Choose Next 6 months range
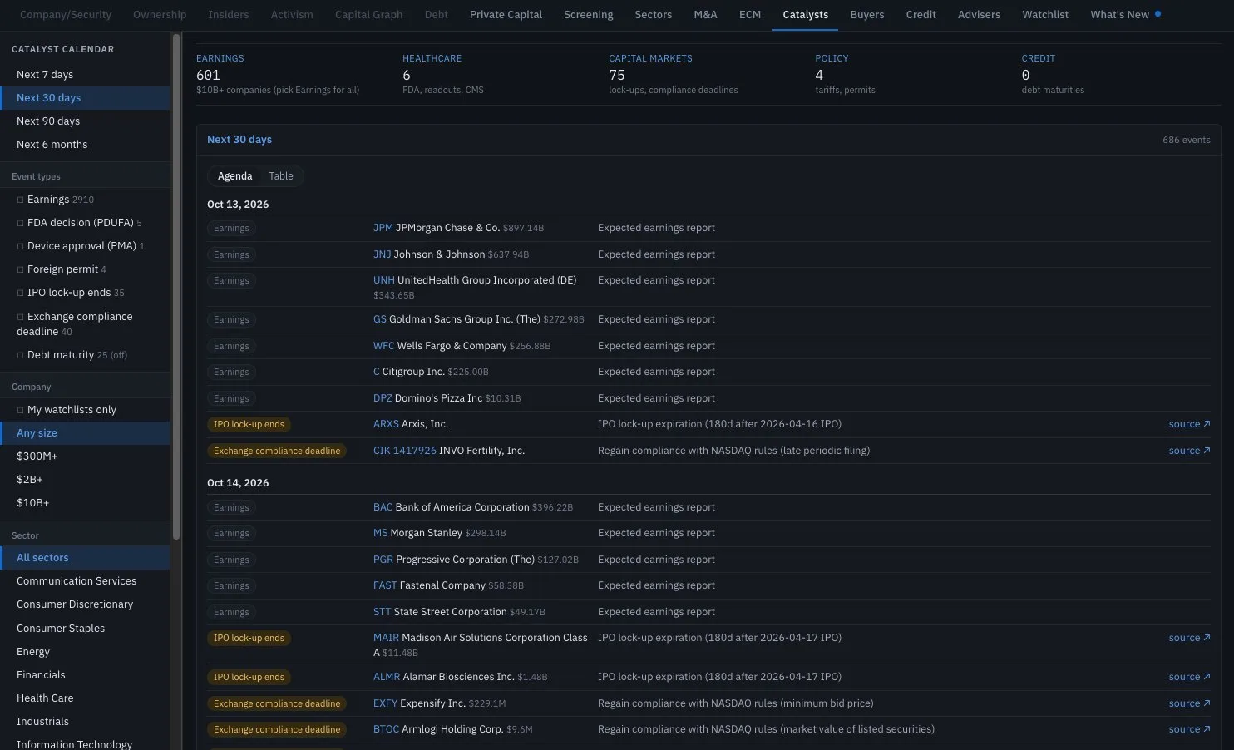Screen dimensions: 1234x750 pos(85,145)
